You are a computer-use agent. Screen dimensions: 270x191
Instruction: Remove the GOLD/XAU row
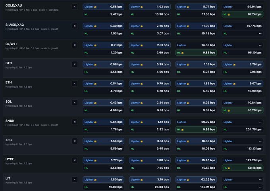point(75,7)
